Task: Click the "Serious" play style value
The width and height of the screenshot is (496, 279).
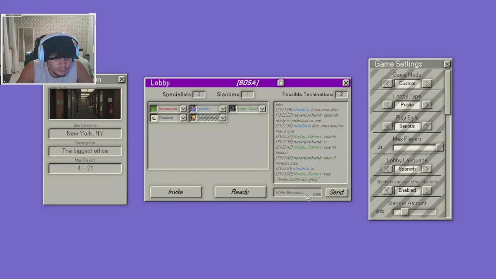Action: [x=407, y=126]
